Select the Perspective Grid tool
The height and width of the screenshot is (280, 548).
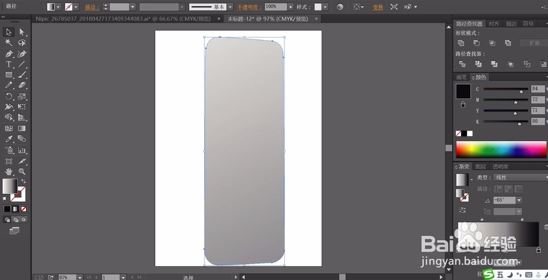coord(22,117)
